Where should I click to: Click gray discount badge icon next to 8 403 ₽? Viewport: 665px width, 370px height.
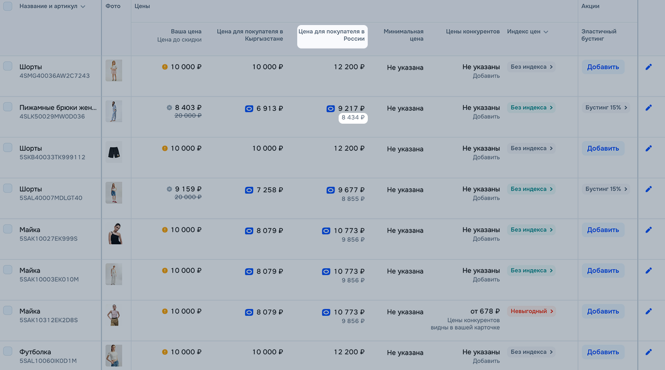pos(169,108)
